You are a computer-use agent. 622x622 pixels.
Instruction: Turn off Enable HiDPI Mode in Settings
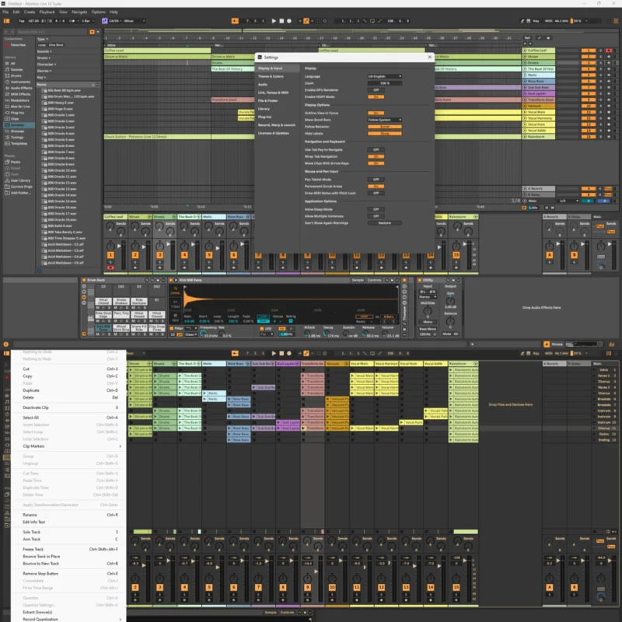coord(376,96)
